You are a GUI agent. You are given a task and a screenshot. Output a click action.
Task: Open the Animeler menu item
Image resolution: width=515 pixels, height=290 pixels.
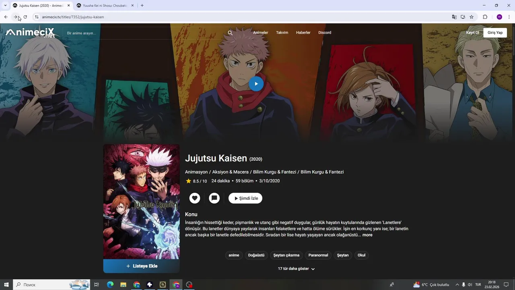click(x=261, y=33)
